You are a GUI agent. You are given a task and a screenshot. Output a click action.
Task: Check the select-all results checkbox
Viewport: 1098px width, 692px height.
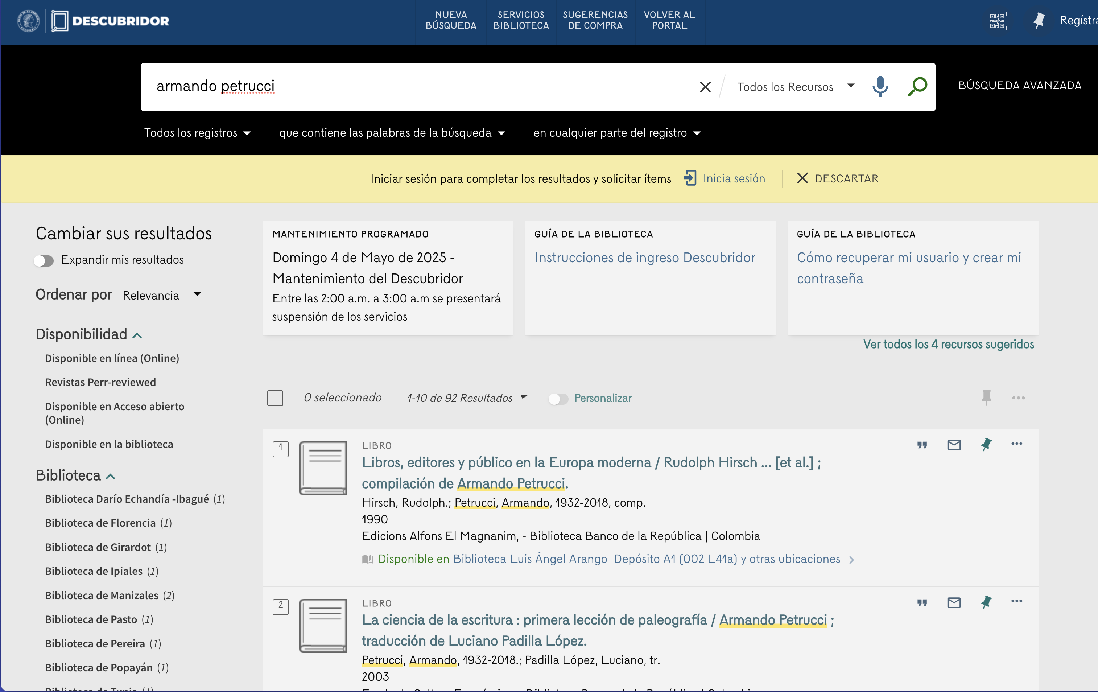[x=275, y=398]
